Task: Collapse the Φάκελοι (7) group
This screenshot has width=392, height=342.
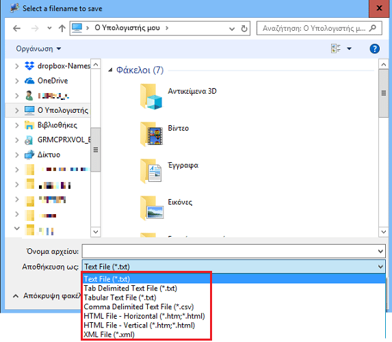Action: (110, 70)
